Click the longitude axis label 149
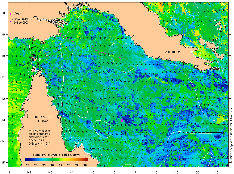The height and width of the screenshot is (174, 234). point(176,172)
